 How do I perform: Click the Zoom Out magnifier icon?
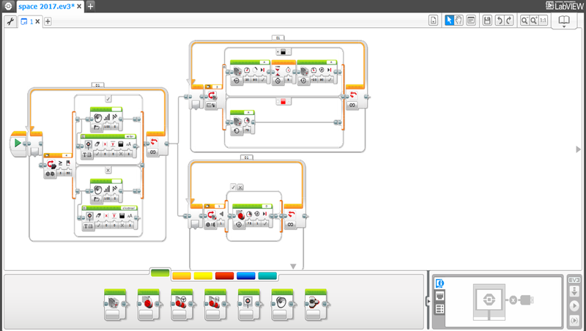pyautogui.click(x=525, y=21)
